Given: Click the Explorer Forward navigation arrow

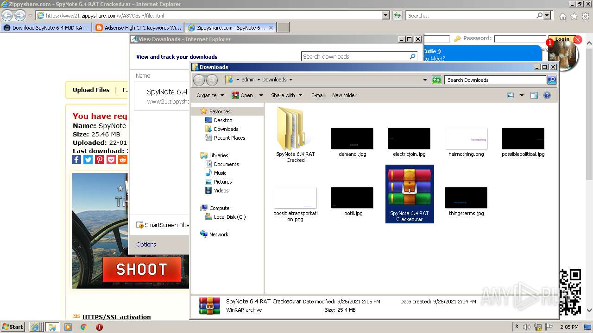Looking at the screenshot, I should coord(212,80).
